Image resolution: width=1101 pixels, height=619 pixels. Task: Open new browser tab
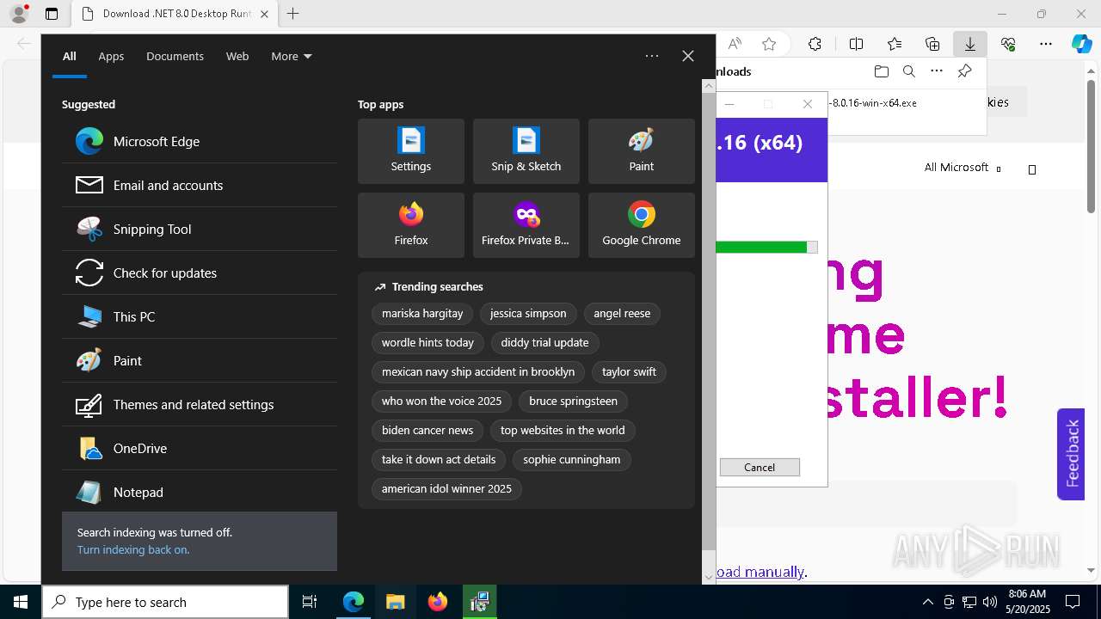pyautogui.click(x=293, y=14)
